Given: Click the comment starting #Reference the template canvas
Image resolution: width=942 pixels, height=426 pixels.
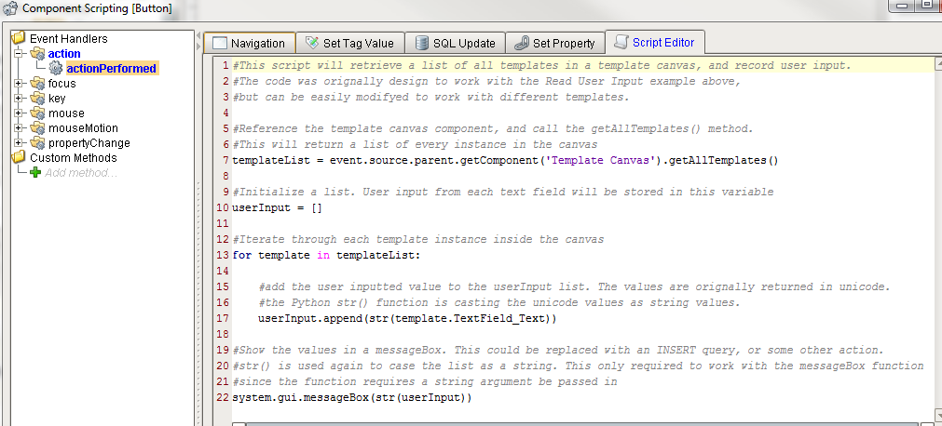Looking at the screenshot, I should coord(493,129).
